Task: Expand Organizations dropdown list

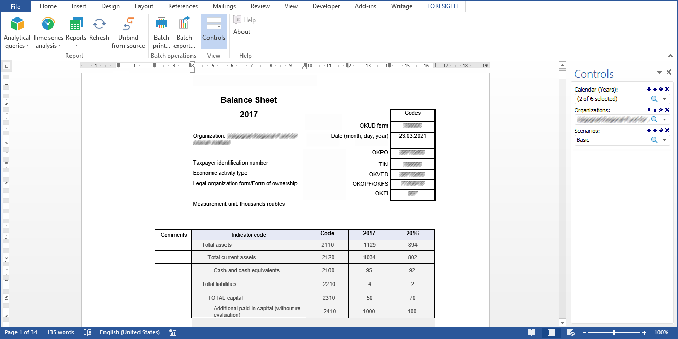Action: coord(664,119)
